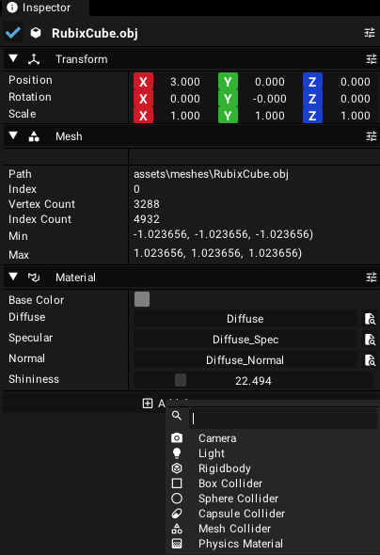
Task: Click the cube object icon beside RubixCube.obj
Action: click(36, 33)
